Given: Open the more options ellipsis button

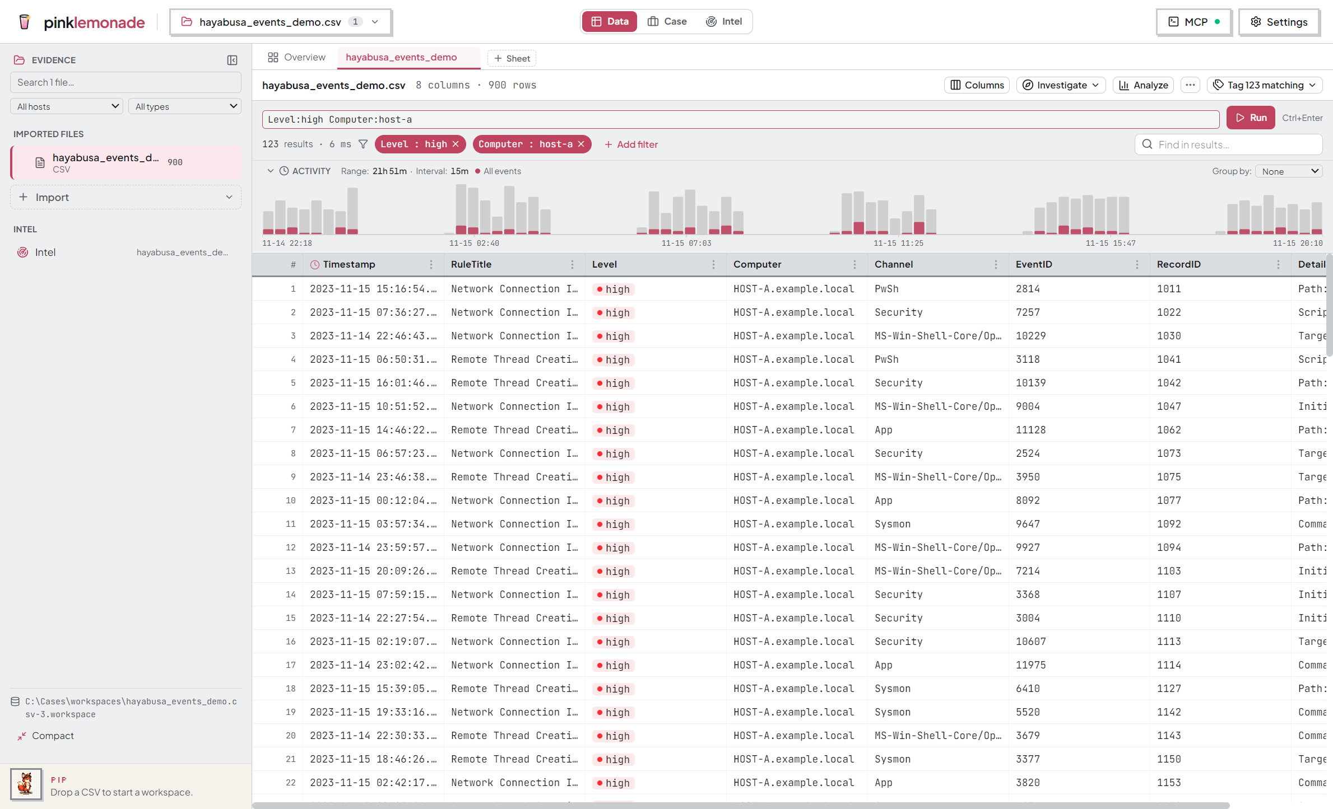Looking at the screenshot, I should point(1190,85).
